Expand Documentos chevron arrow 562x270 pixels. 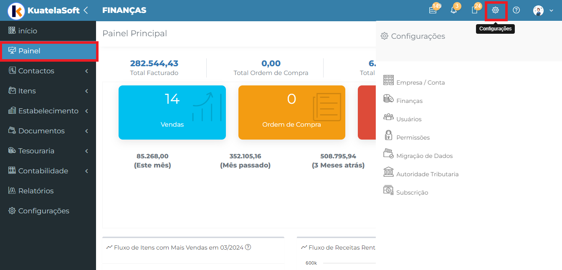click(86, 131)
